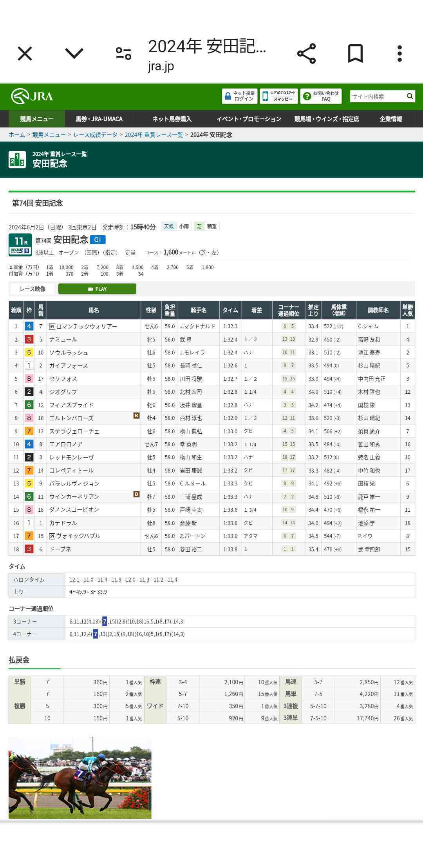The image size is (423, 847).
Task: Click the WIN5 badge under 11R
Action: [x=20, y=251]
